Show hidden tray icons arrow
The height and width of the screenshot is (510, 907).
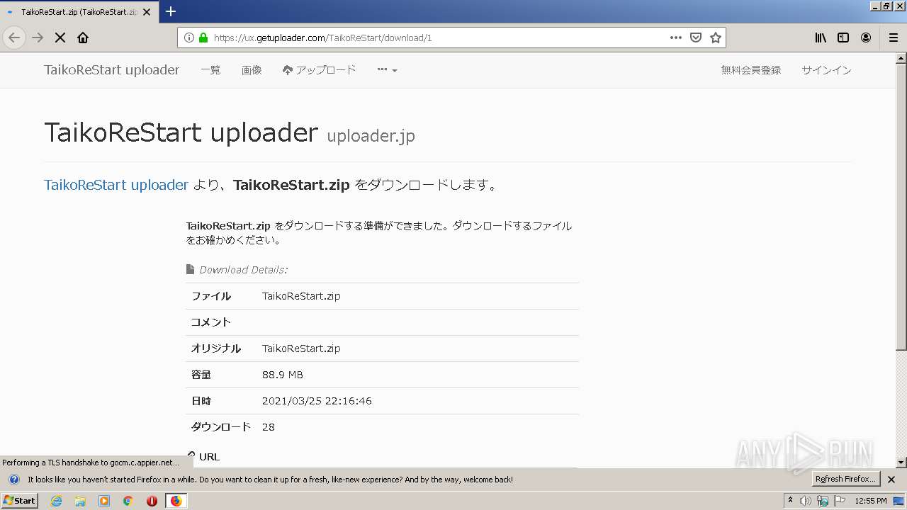pyautogui.click(x=791, y=500)
